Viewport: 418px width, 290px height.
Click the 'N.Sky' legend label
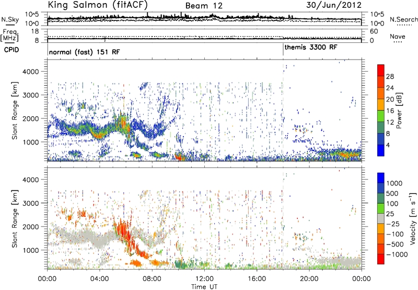pos(10,19)
